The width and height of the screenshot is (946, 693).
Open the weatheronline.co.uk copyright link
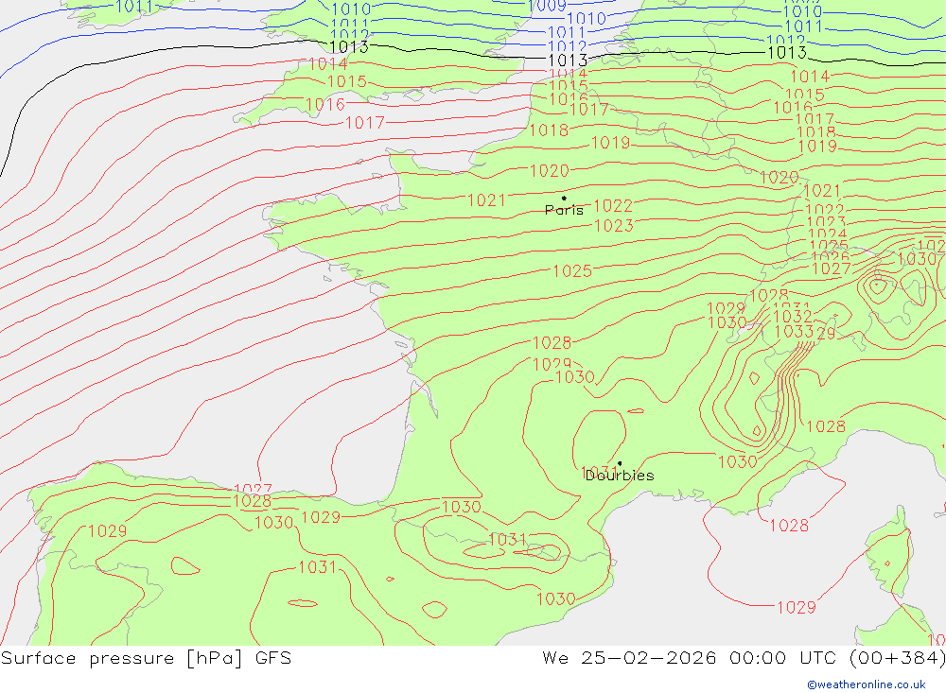[867, 684]
